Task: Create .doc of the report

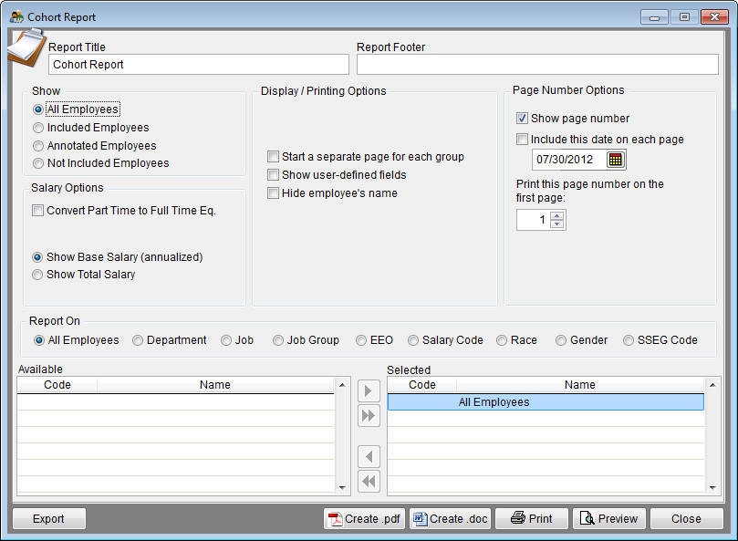Action: tap(450, 518)
